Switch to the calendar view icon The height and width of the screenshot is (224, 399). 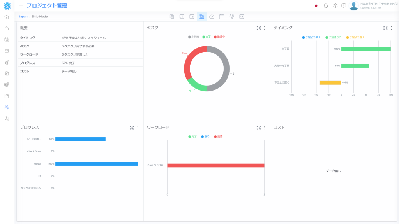[222, 16]
